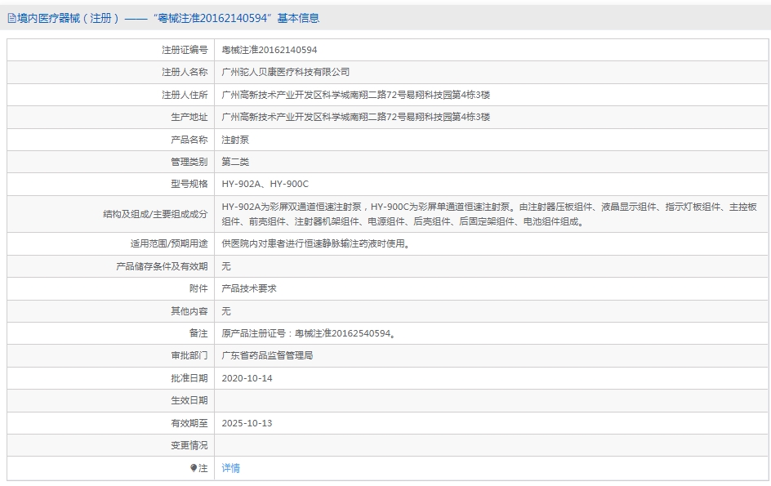
Task: Select approval date 2020-10-14
Action: click(x=247, y=378)
